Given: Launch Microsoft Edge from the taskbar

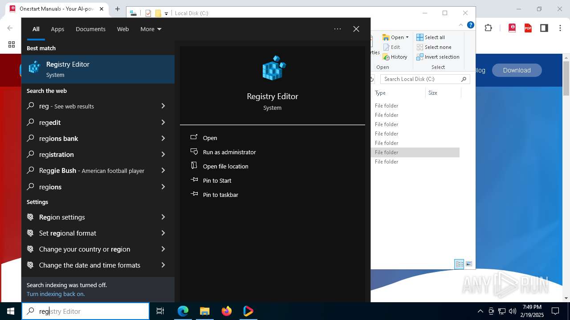Looking at the screenshot, I should click(x=183, y=311).
